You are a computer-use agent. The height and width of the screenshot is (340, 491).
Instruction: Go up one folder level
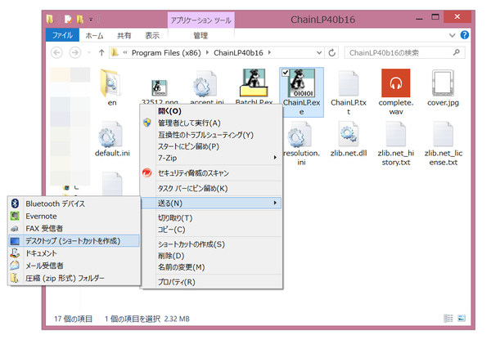coord(101,52)
